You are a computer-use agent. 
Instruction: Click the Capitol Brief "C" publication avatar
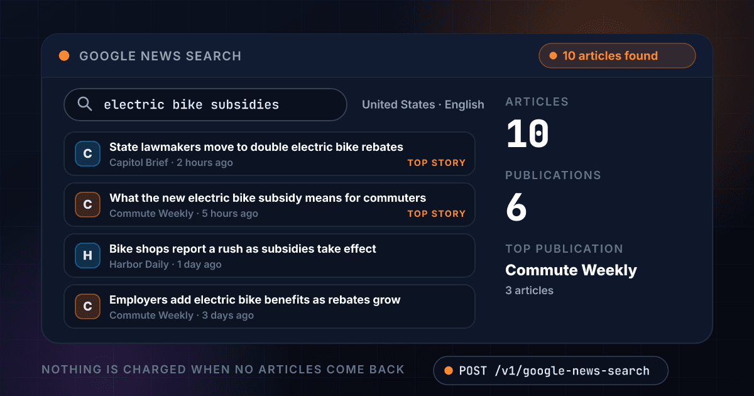(x=87, y=154)
